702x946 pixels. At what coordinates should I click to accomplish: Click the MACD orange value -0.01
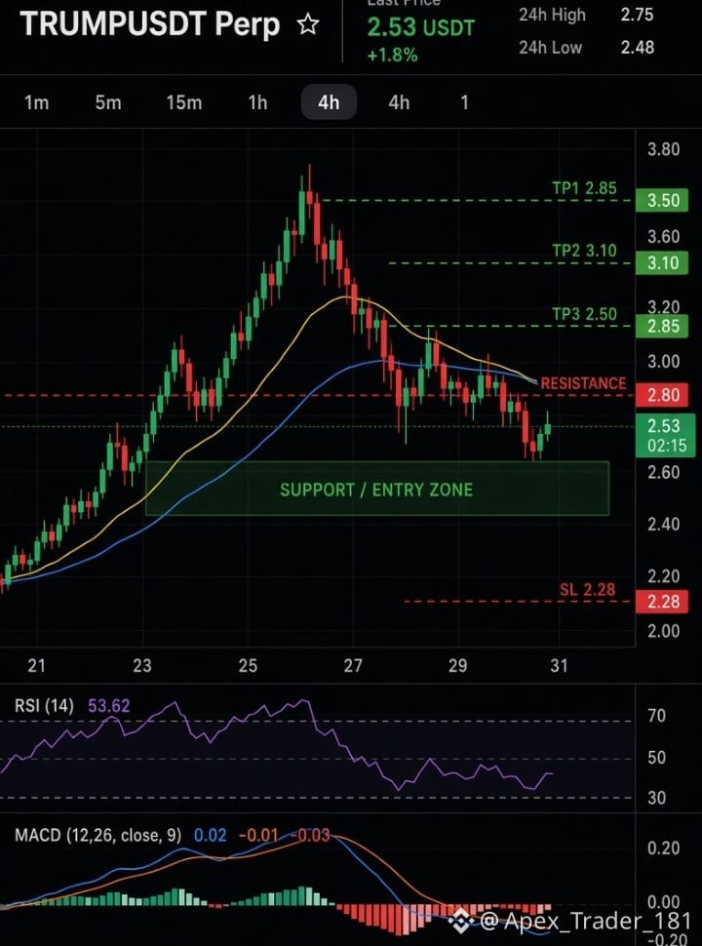258,836
